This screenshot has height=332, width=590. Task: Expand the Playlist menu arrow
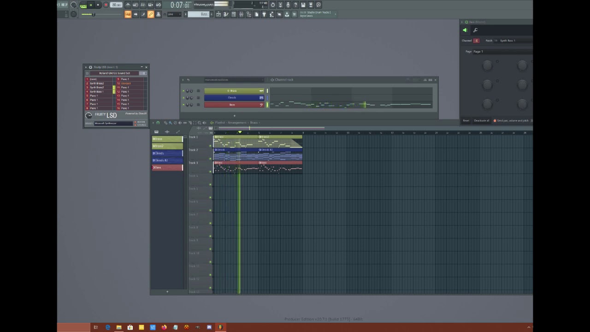[153, 123]
